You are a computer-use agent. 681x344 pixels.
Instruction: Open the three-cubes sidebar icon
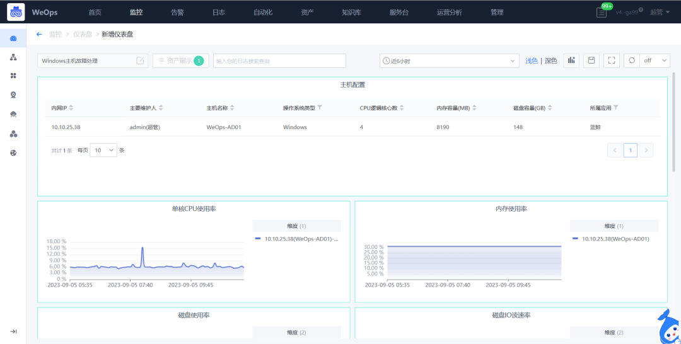[13, 134]
